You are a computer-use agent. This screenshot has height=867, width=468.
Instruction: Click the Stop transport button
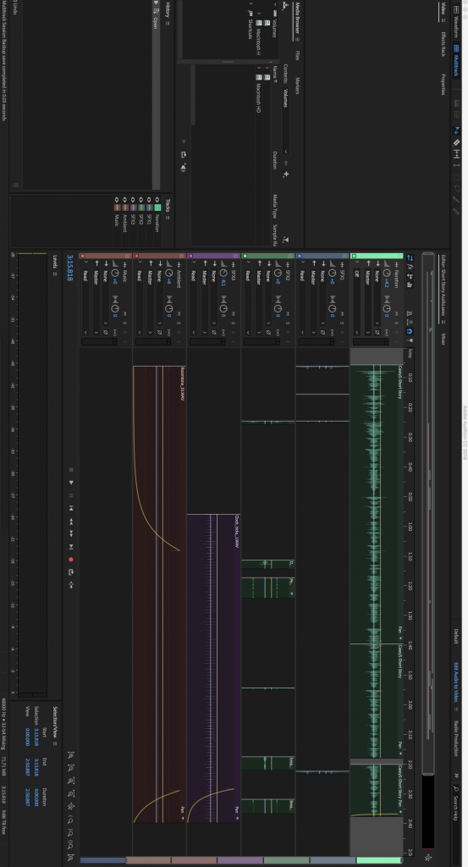[71, 470]
